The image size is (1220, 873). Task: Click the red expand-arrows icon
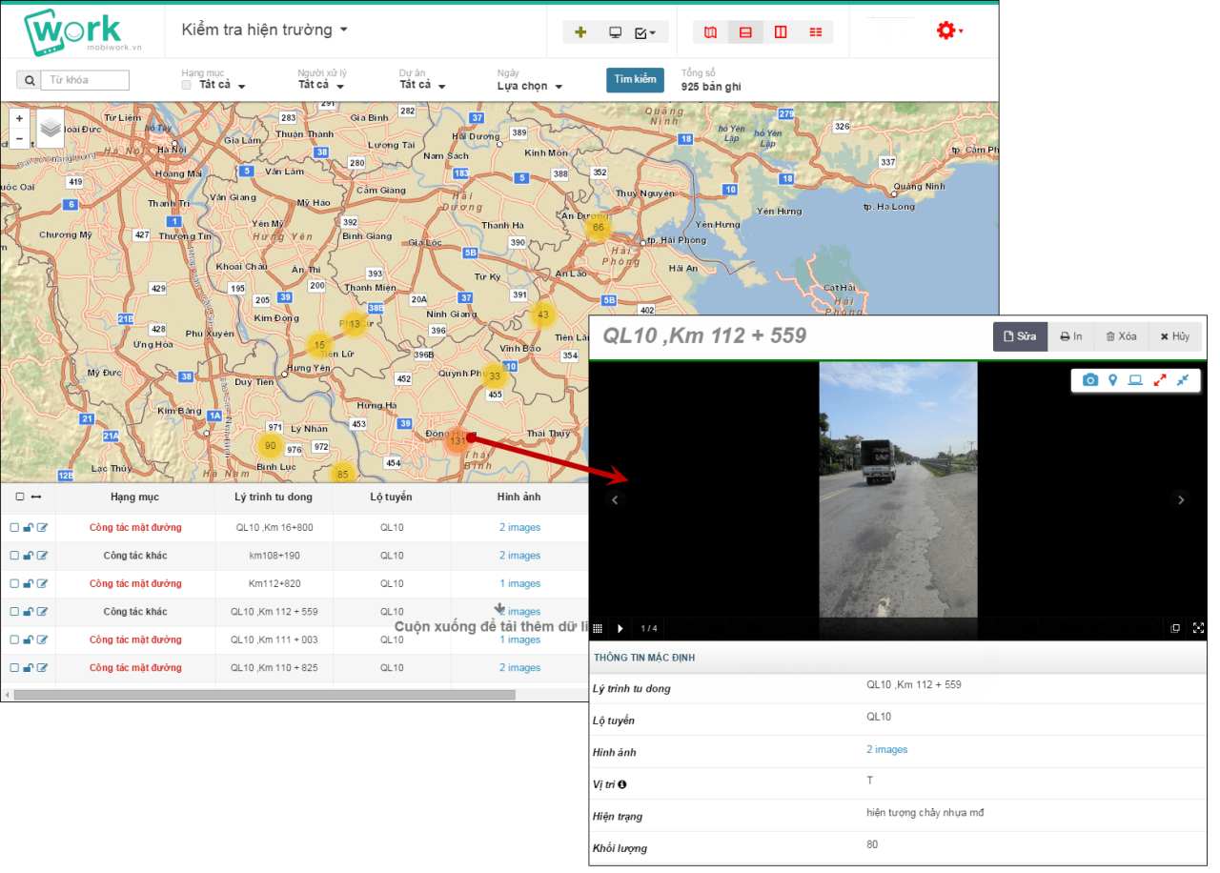click(x=1160, y=380)
